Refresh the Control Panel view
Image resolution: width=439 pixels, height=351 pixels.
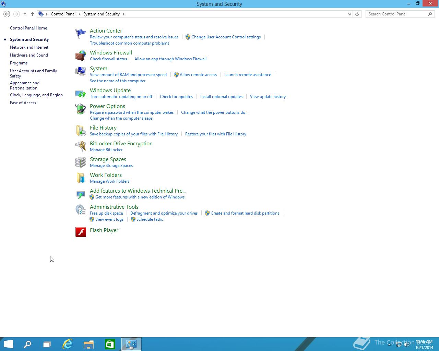pyautogui.click(x=357, y=14)
